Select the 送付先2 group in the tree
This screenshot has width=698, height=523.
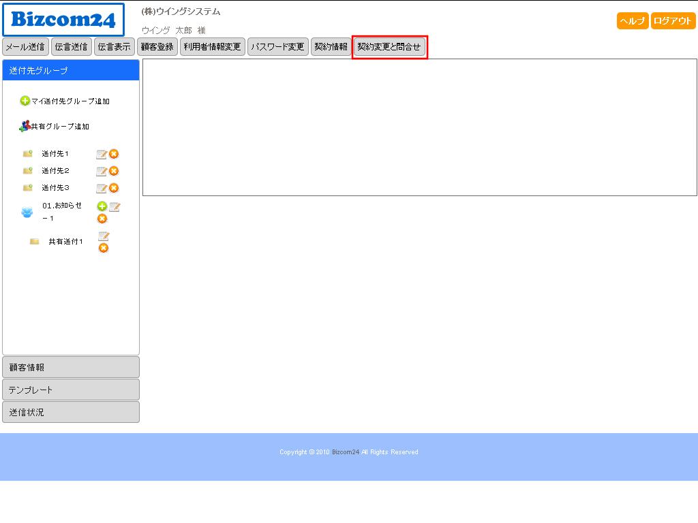[x=55, y=171]
